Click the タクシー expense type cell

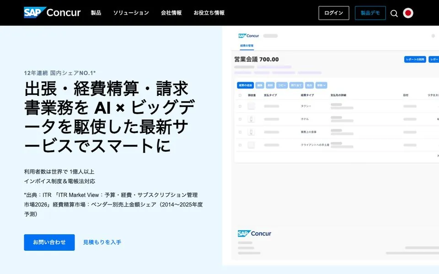point(306,106)
